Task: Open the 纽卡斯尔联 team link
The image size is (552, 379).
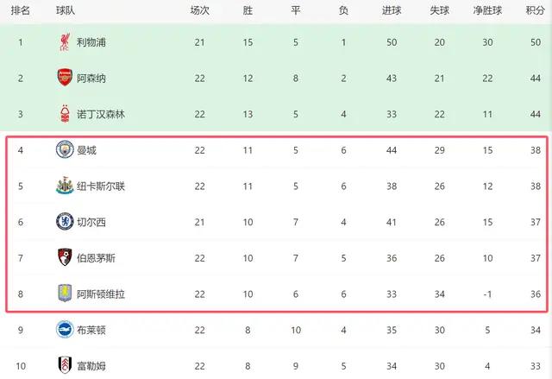Action: [101, 186]
